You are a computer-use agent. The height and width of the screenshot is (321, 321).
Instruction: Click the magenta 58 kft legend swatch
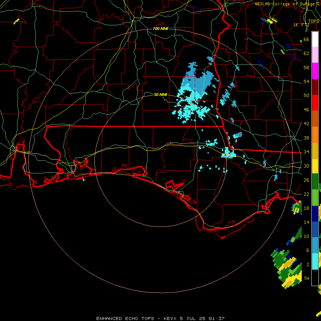(x=315, y=71)
